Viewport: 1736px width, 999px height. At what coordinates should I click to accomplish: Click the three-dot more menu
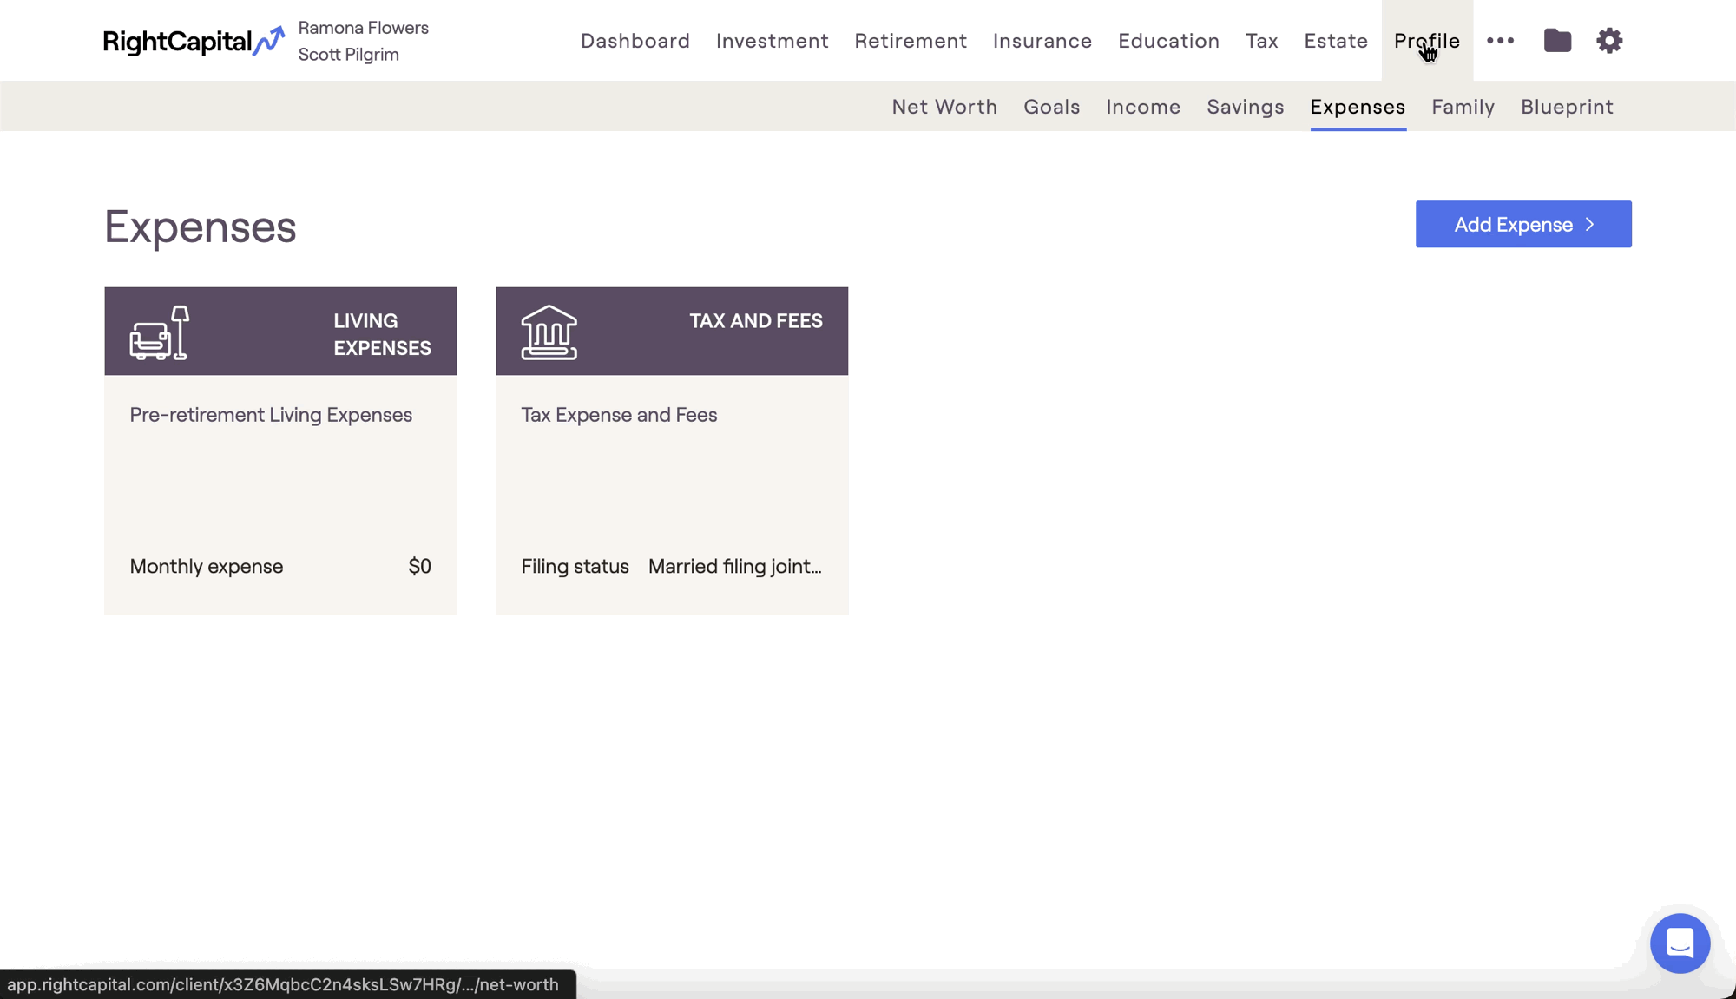(x=1500, y=41)
